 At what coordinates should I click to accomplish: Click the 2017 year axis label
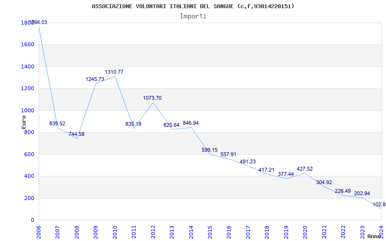point(248,231)
